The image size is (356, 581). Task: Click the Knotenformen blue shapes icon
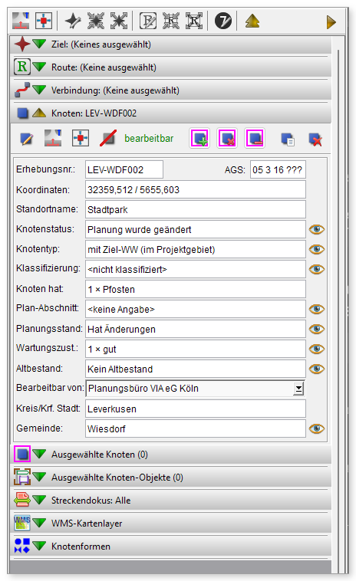(22, 546)
